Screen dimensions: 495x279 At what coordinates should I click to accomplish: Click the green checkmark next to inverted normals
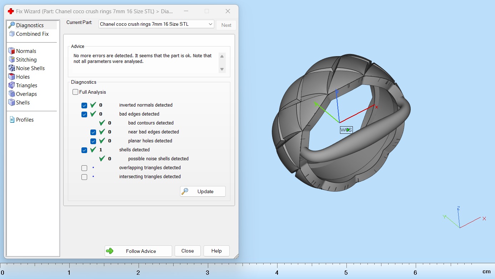pos(93,105)
